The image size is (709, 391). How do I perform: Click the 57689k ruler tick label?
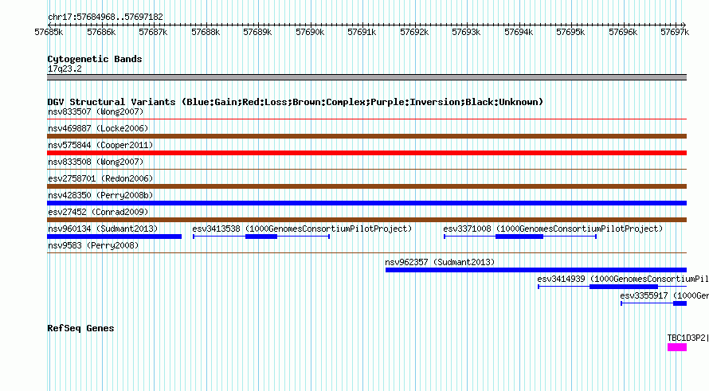258,32
